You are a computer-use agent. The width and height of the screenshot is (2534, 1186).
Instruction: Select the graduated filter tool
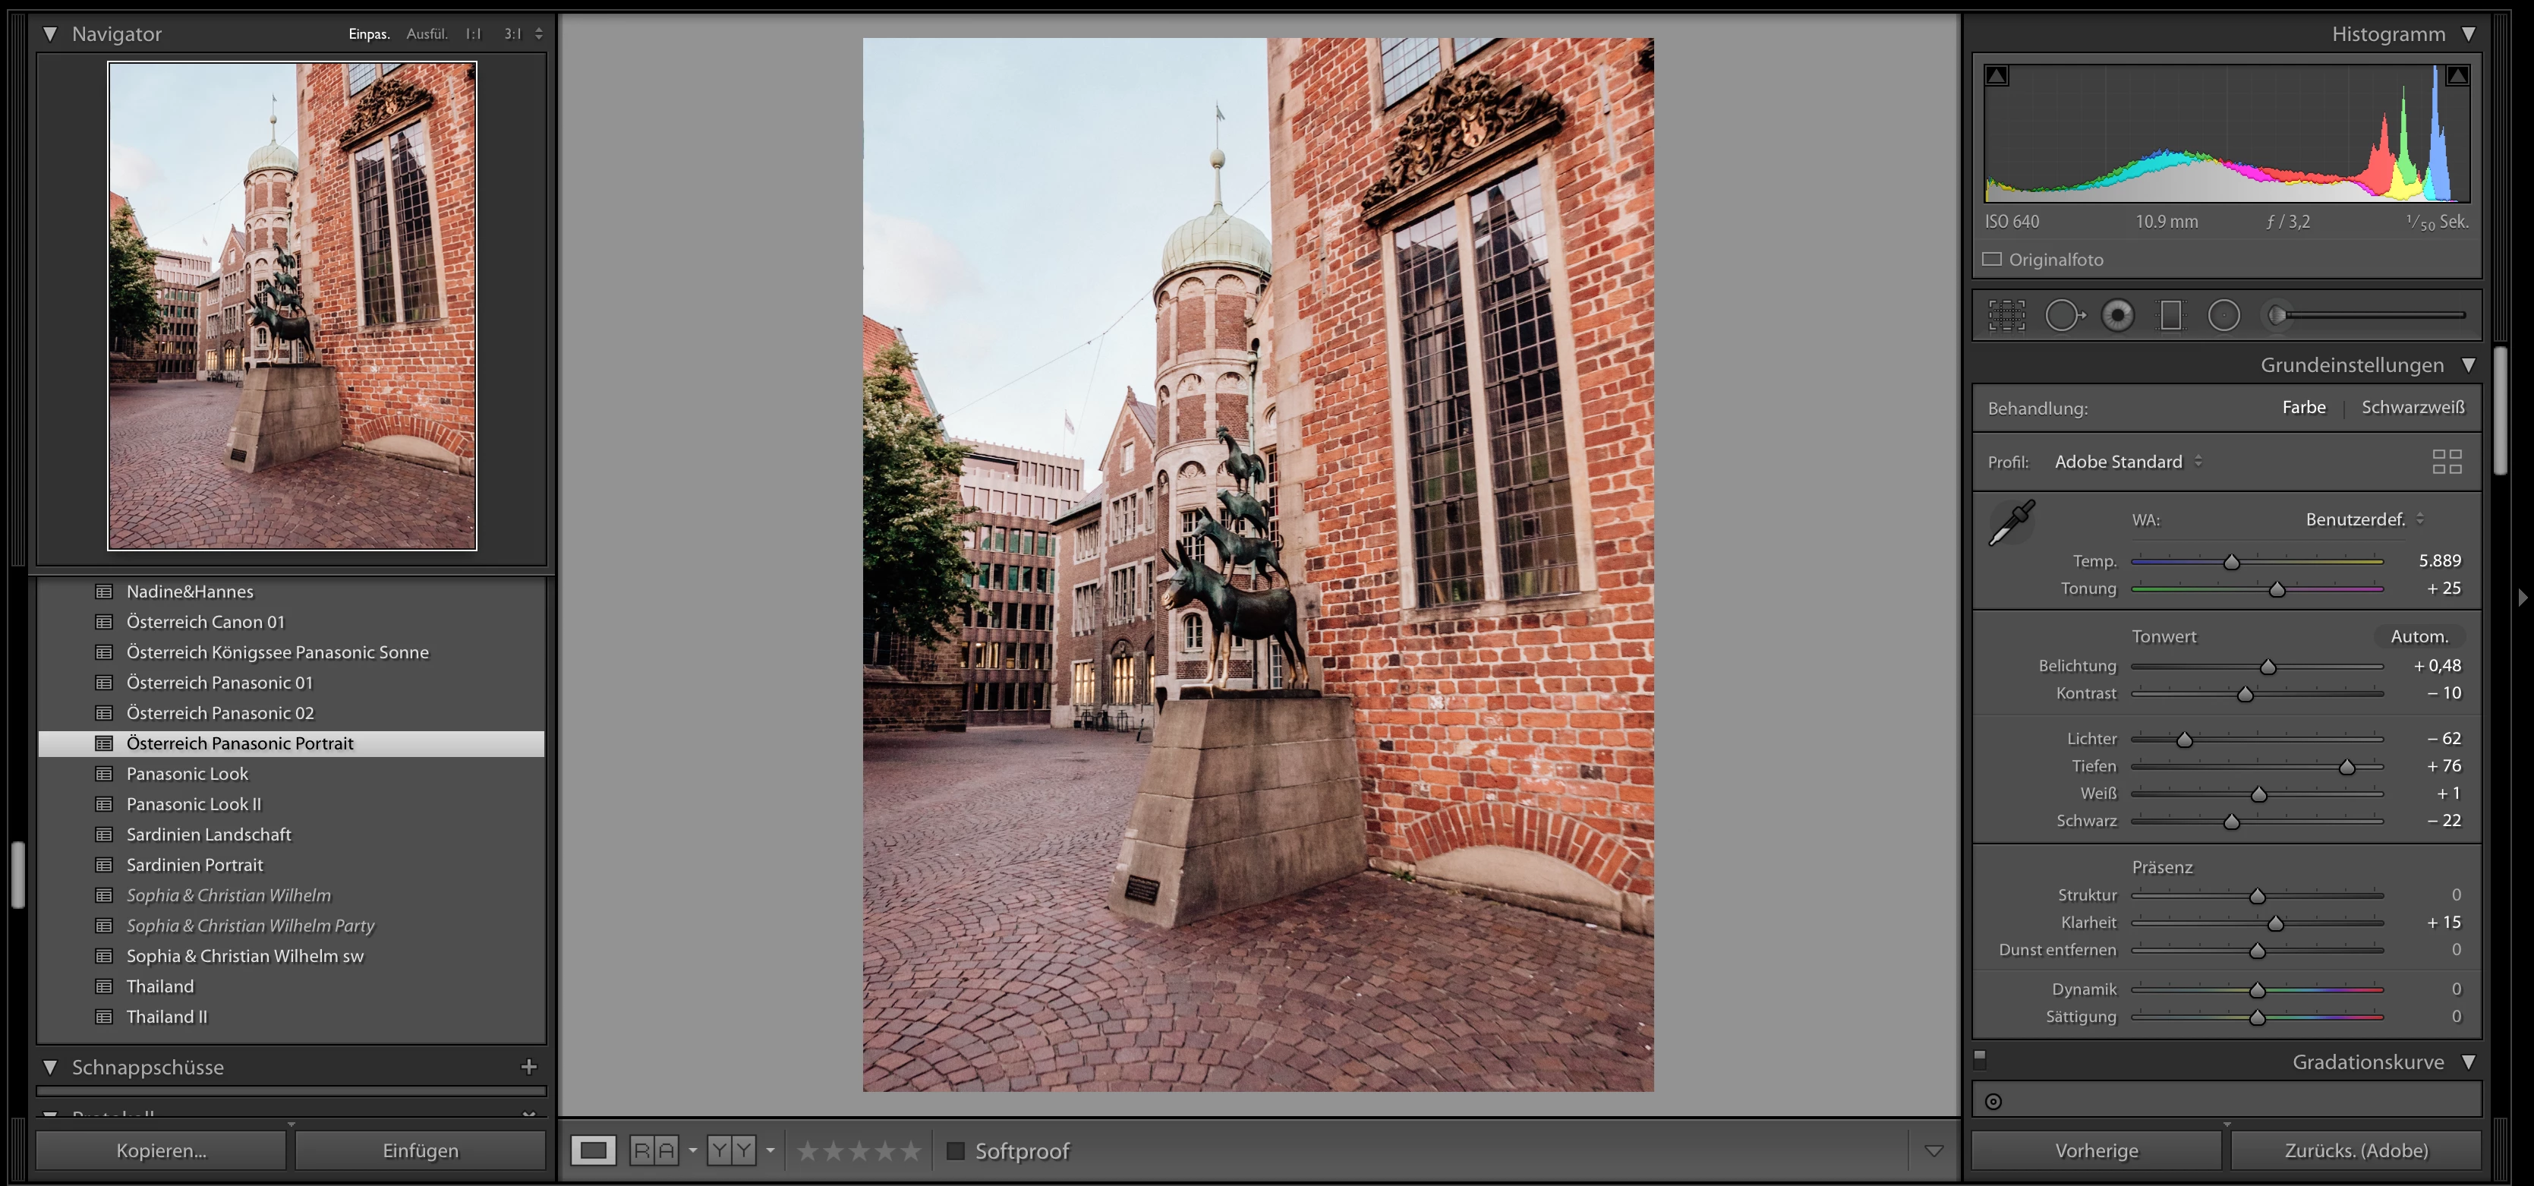click(x=2170, y=315)
